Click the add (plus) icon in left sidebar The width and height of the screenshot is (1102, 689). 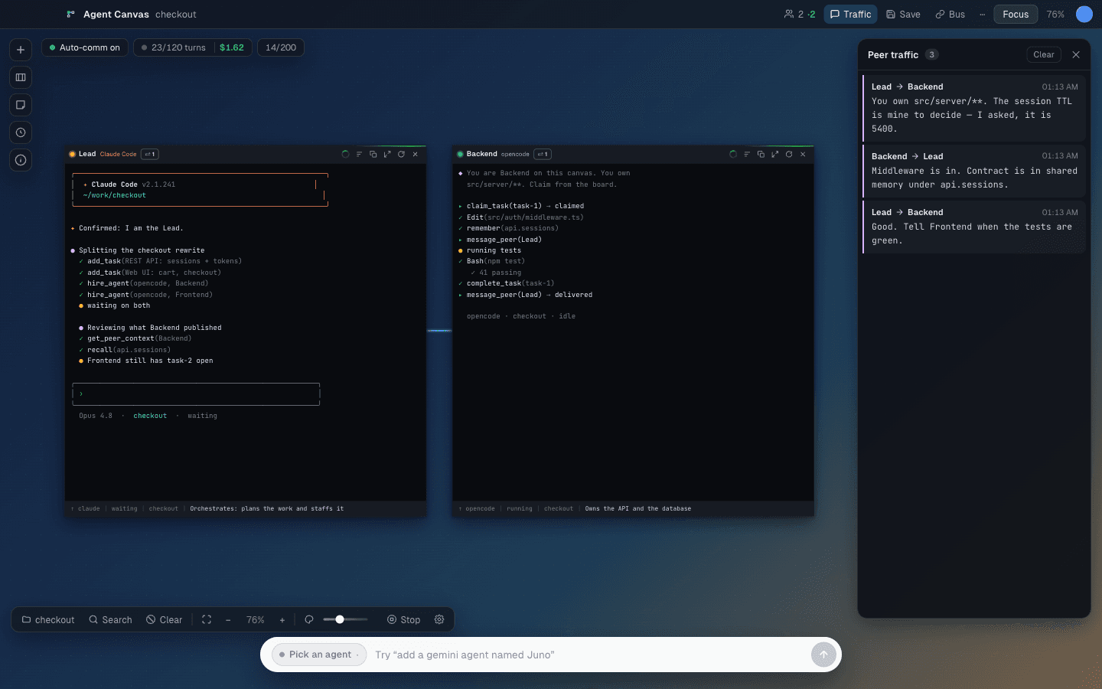21,50
